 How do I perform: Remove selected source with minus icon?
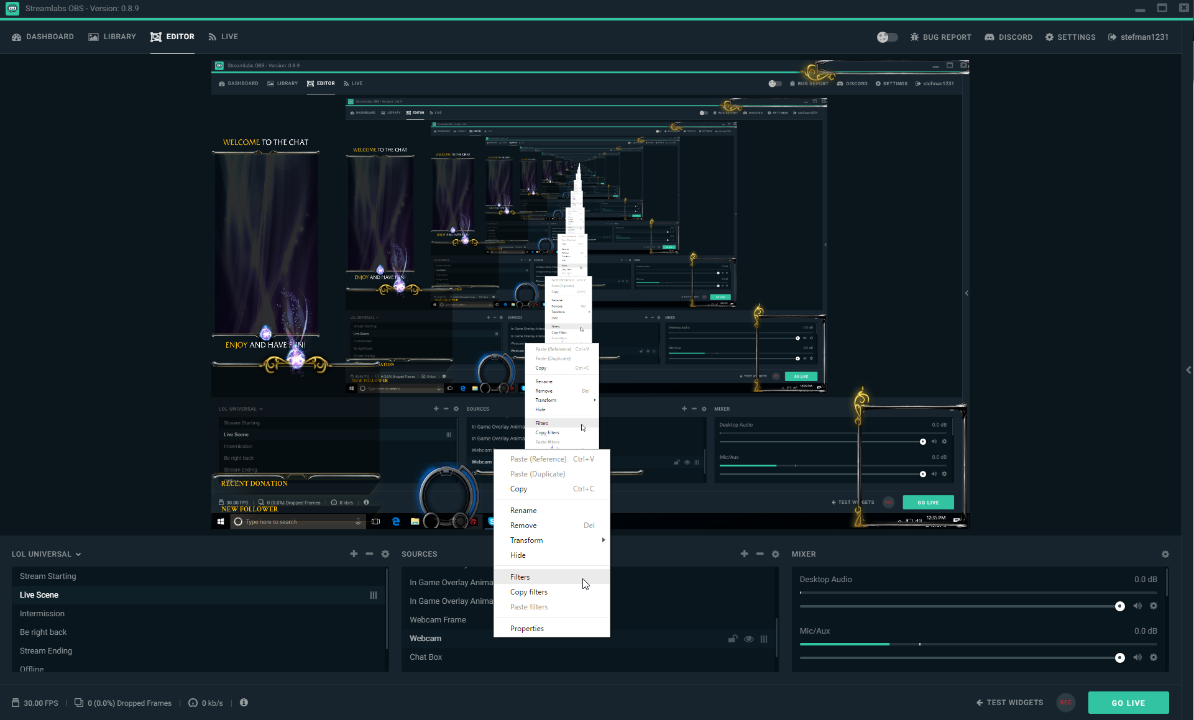pyautogui.click(x=760, y=554)
